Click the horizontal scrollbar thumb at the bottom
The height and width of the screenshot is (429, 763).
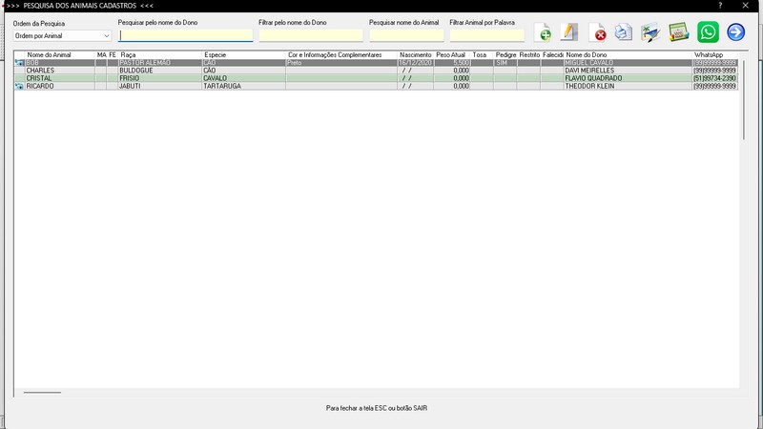coord(42,392)
